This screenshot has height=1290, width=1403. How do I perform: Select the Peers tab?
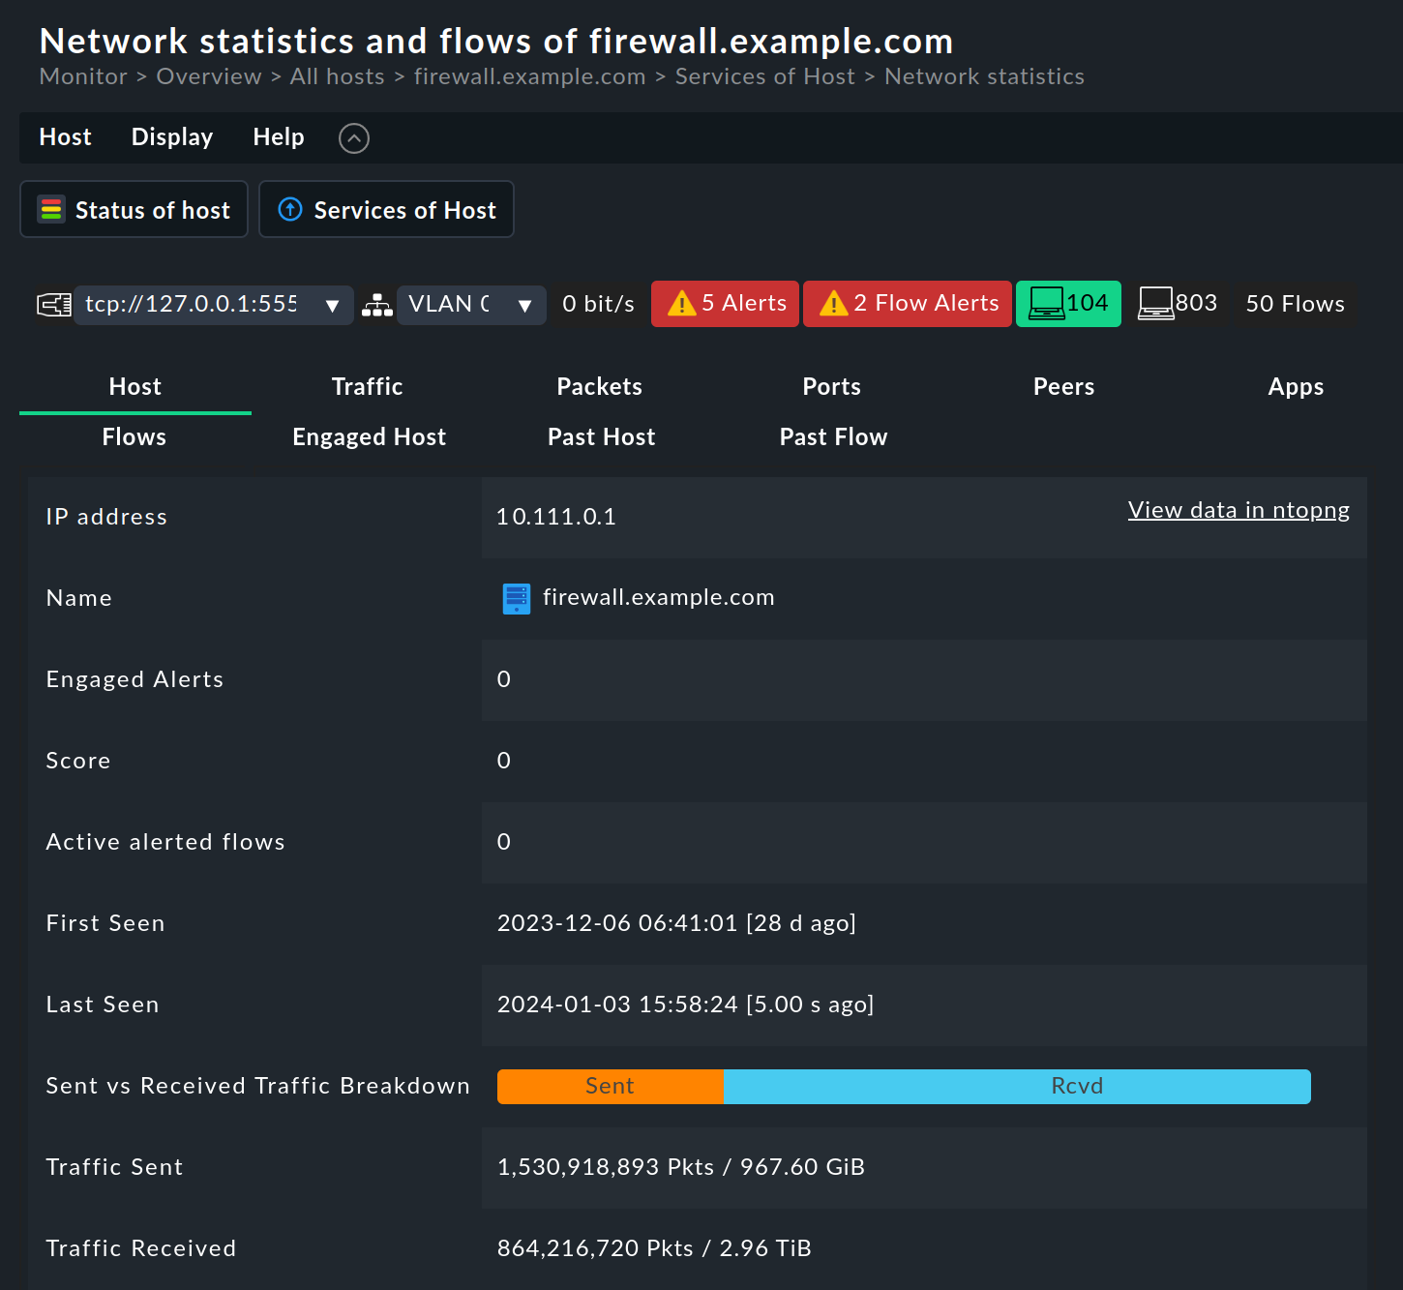point(1063,386)
